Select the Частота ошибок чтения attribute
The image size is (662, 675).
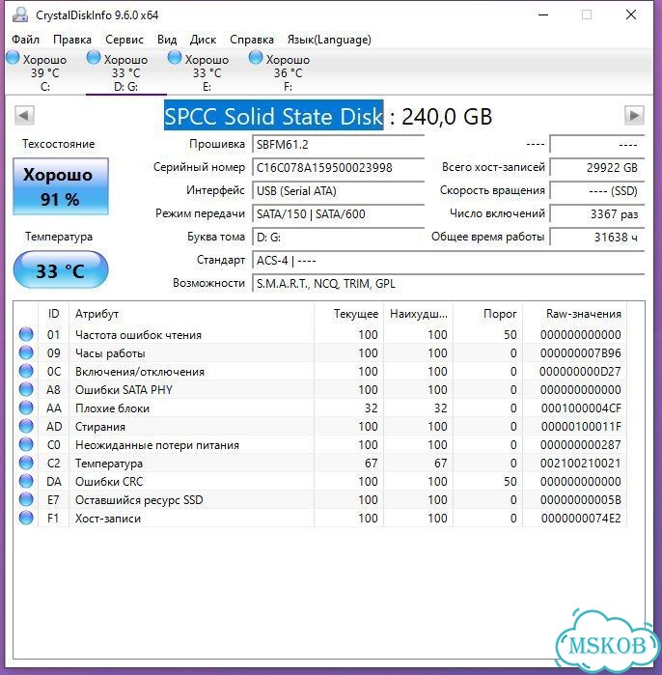coord(138,335)
